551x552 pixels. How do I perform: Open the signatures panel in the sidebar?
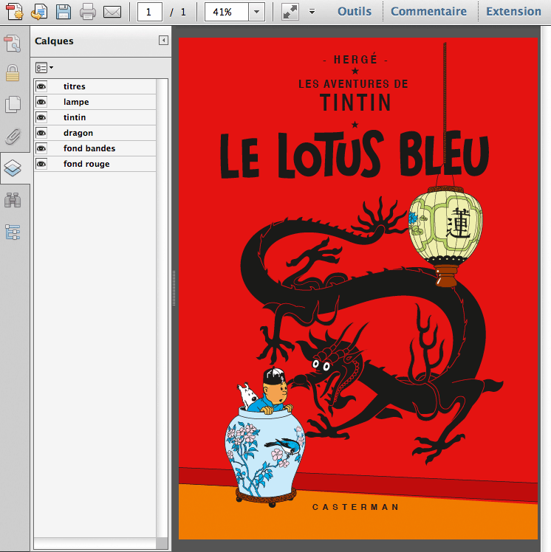click(13, 44)
